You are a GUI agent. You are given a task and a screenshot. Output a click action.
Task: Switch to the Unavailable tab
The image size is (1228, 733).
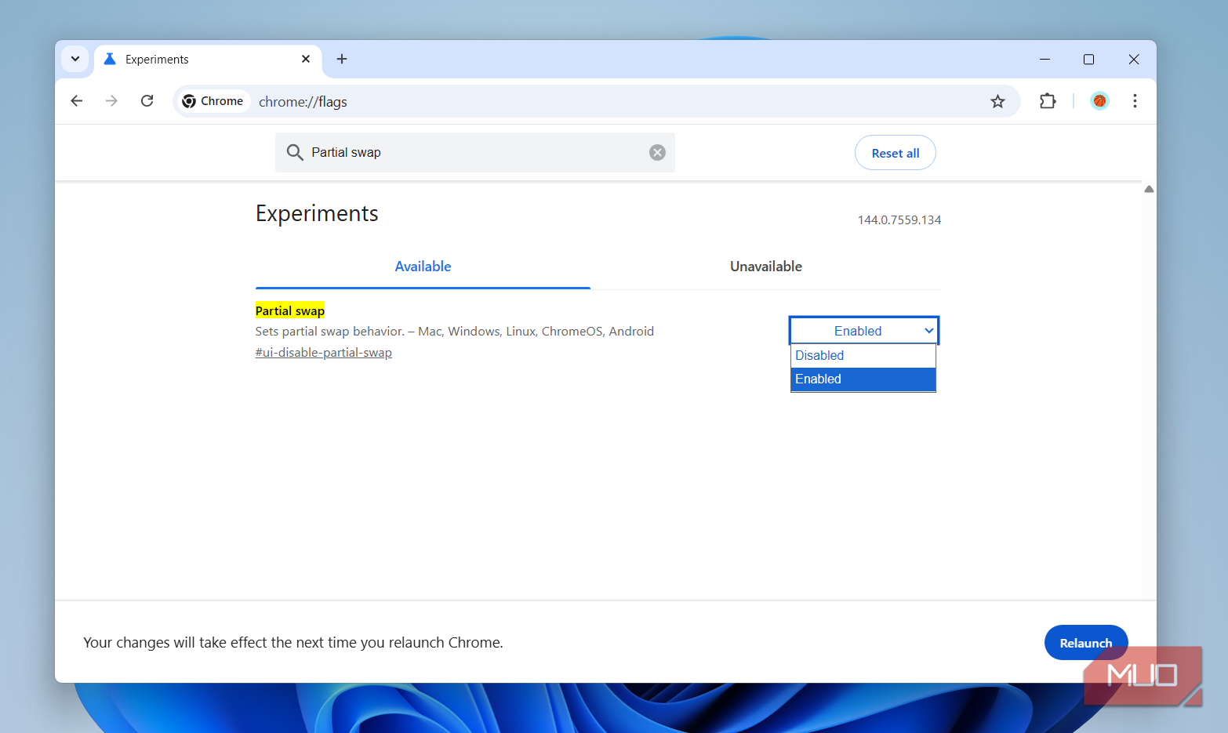tap(766, 267)
